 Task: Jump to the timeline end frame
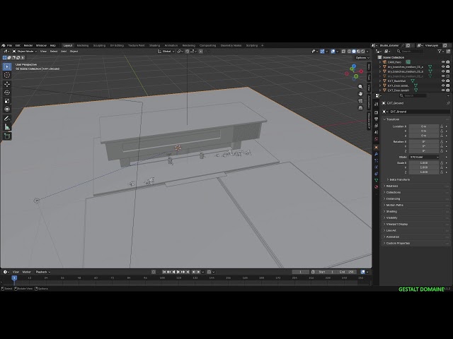188,272
